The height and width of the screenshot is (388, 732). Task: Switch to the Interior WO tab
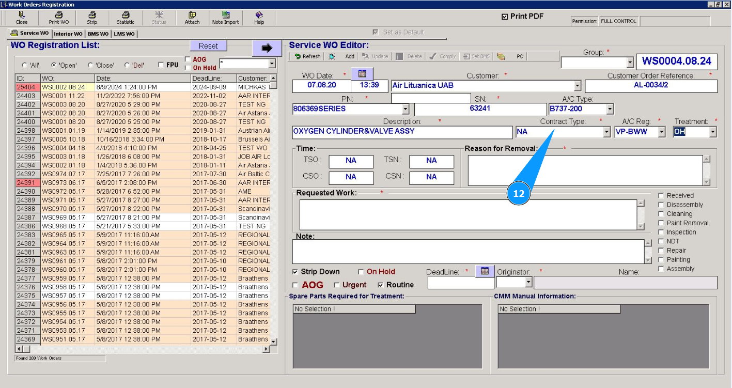click(68, 34)
